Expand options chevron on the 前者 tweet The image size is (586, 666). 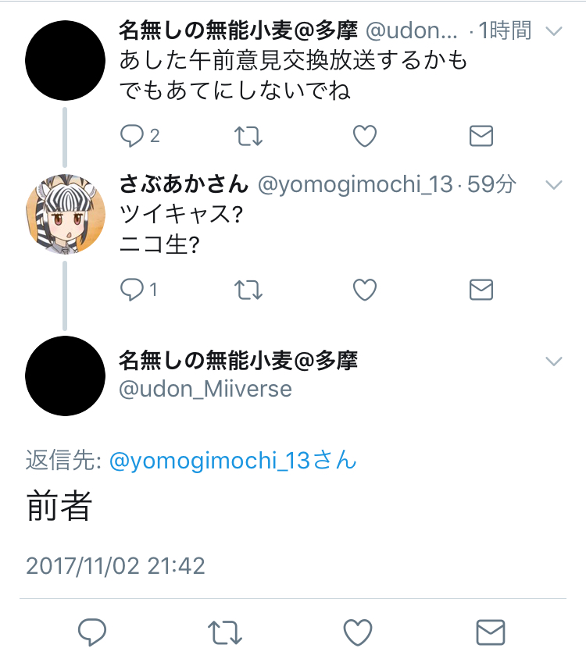(x=554, y=361)
